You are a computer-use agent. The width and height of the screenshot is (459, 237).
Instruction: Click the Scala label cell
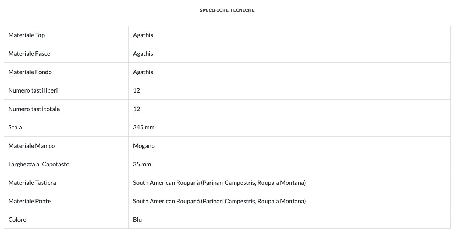(x=15, y=127)
